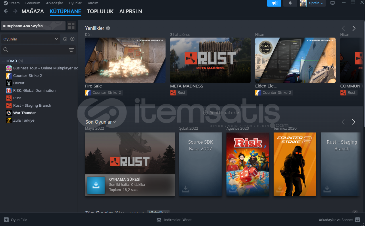The height and width of the screenshot is (226, 365).
Task: Show next Son Oyunlar arrow
Action: pos(354,122)
